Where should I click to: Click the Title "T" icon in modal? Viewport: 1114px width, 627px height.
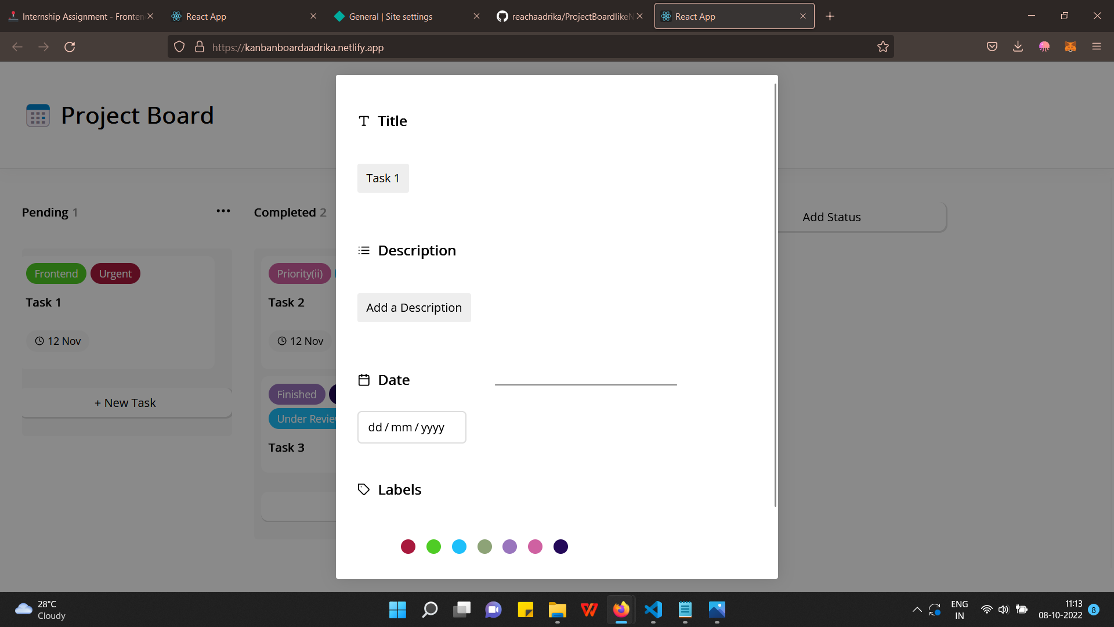364,121
